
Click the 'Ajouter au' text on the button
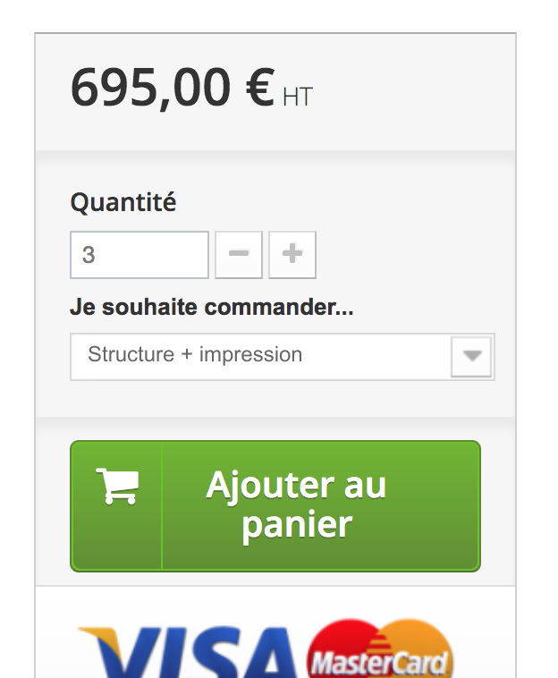(x=296, y=485)
